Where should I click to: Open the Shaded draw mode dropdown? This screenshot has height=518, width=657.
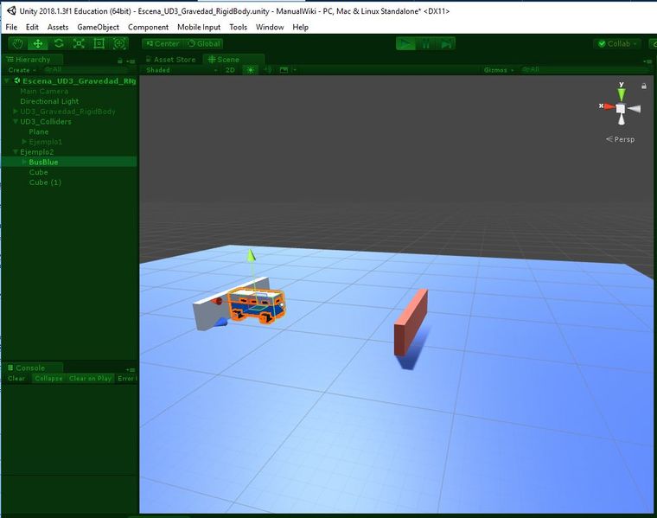[x=181, y=70]
